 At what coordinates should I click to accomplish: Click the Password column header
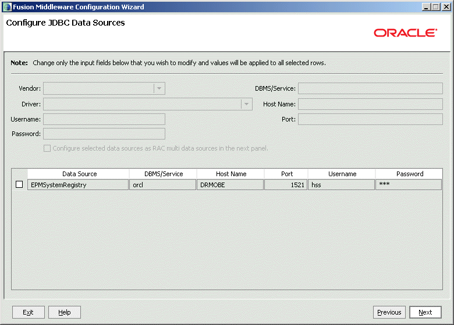[409, 174]
